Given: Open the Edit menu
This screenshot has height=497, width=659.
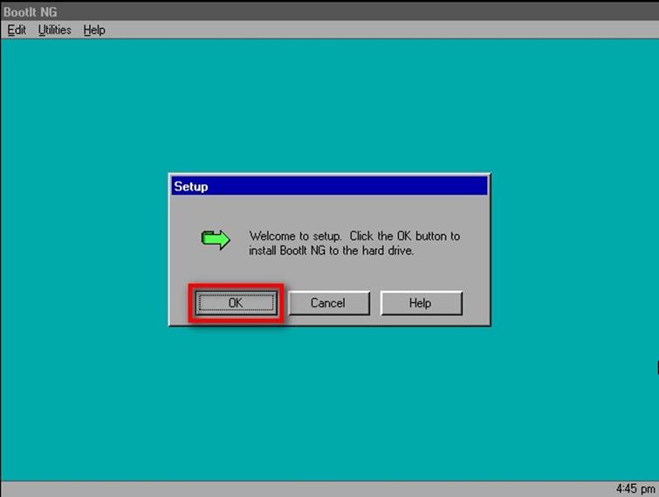Looking at the screenshot, I should [17, 31].
